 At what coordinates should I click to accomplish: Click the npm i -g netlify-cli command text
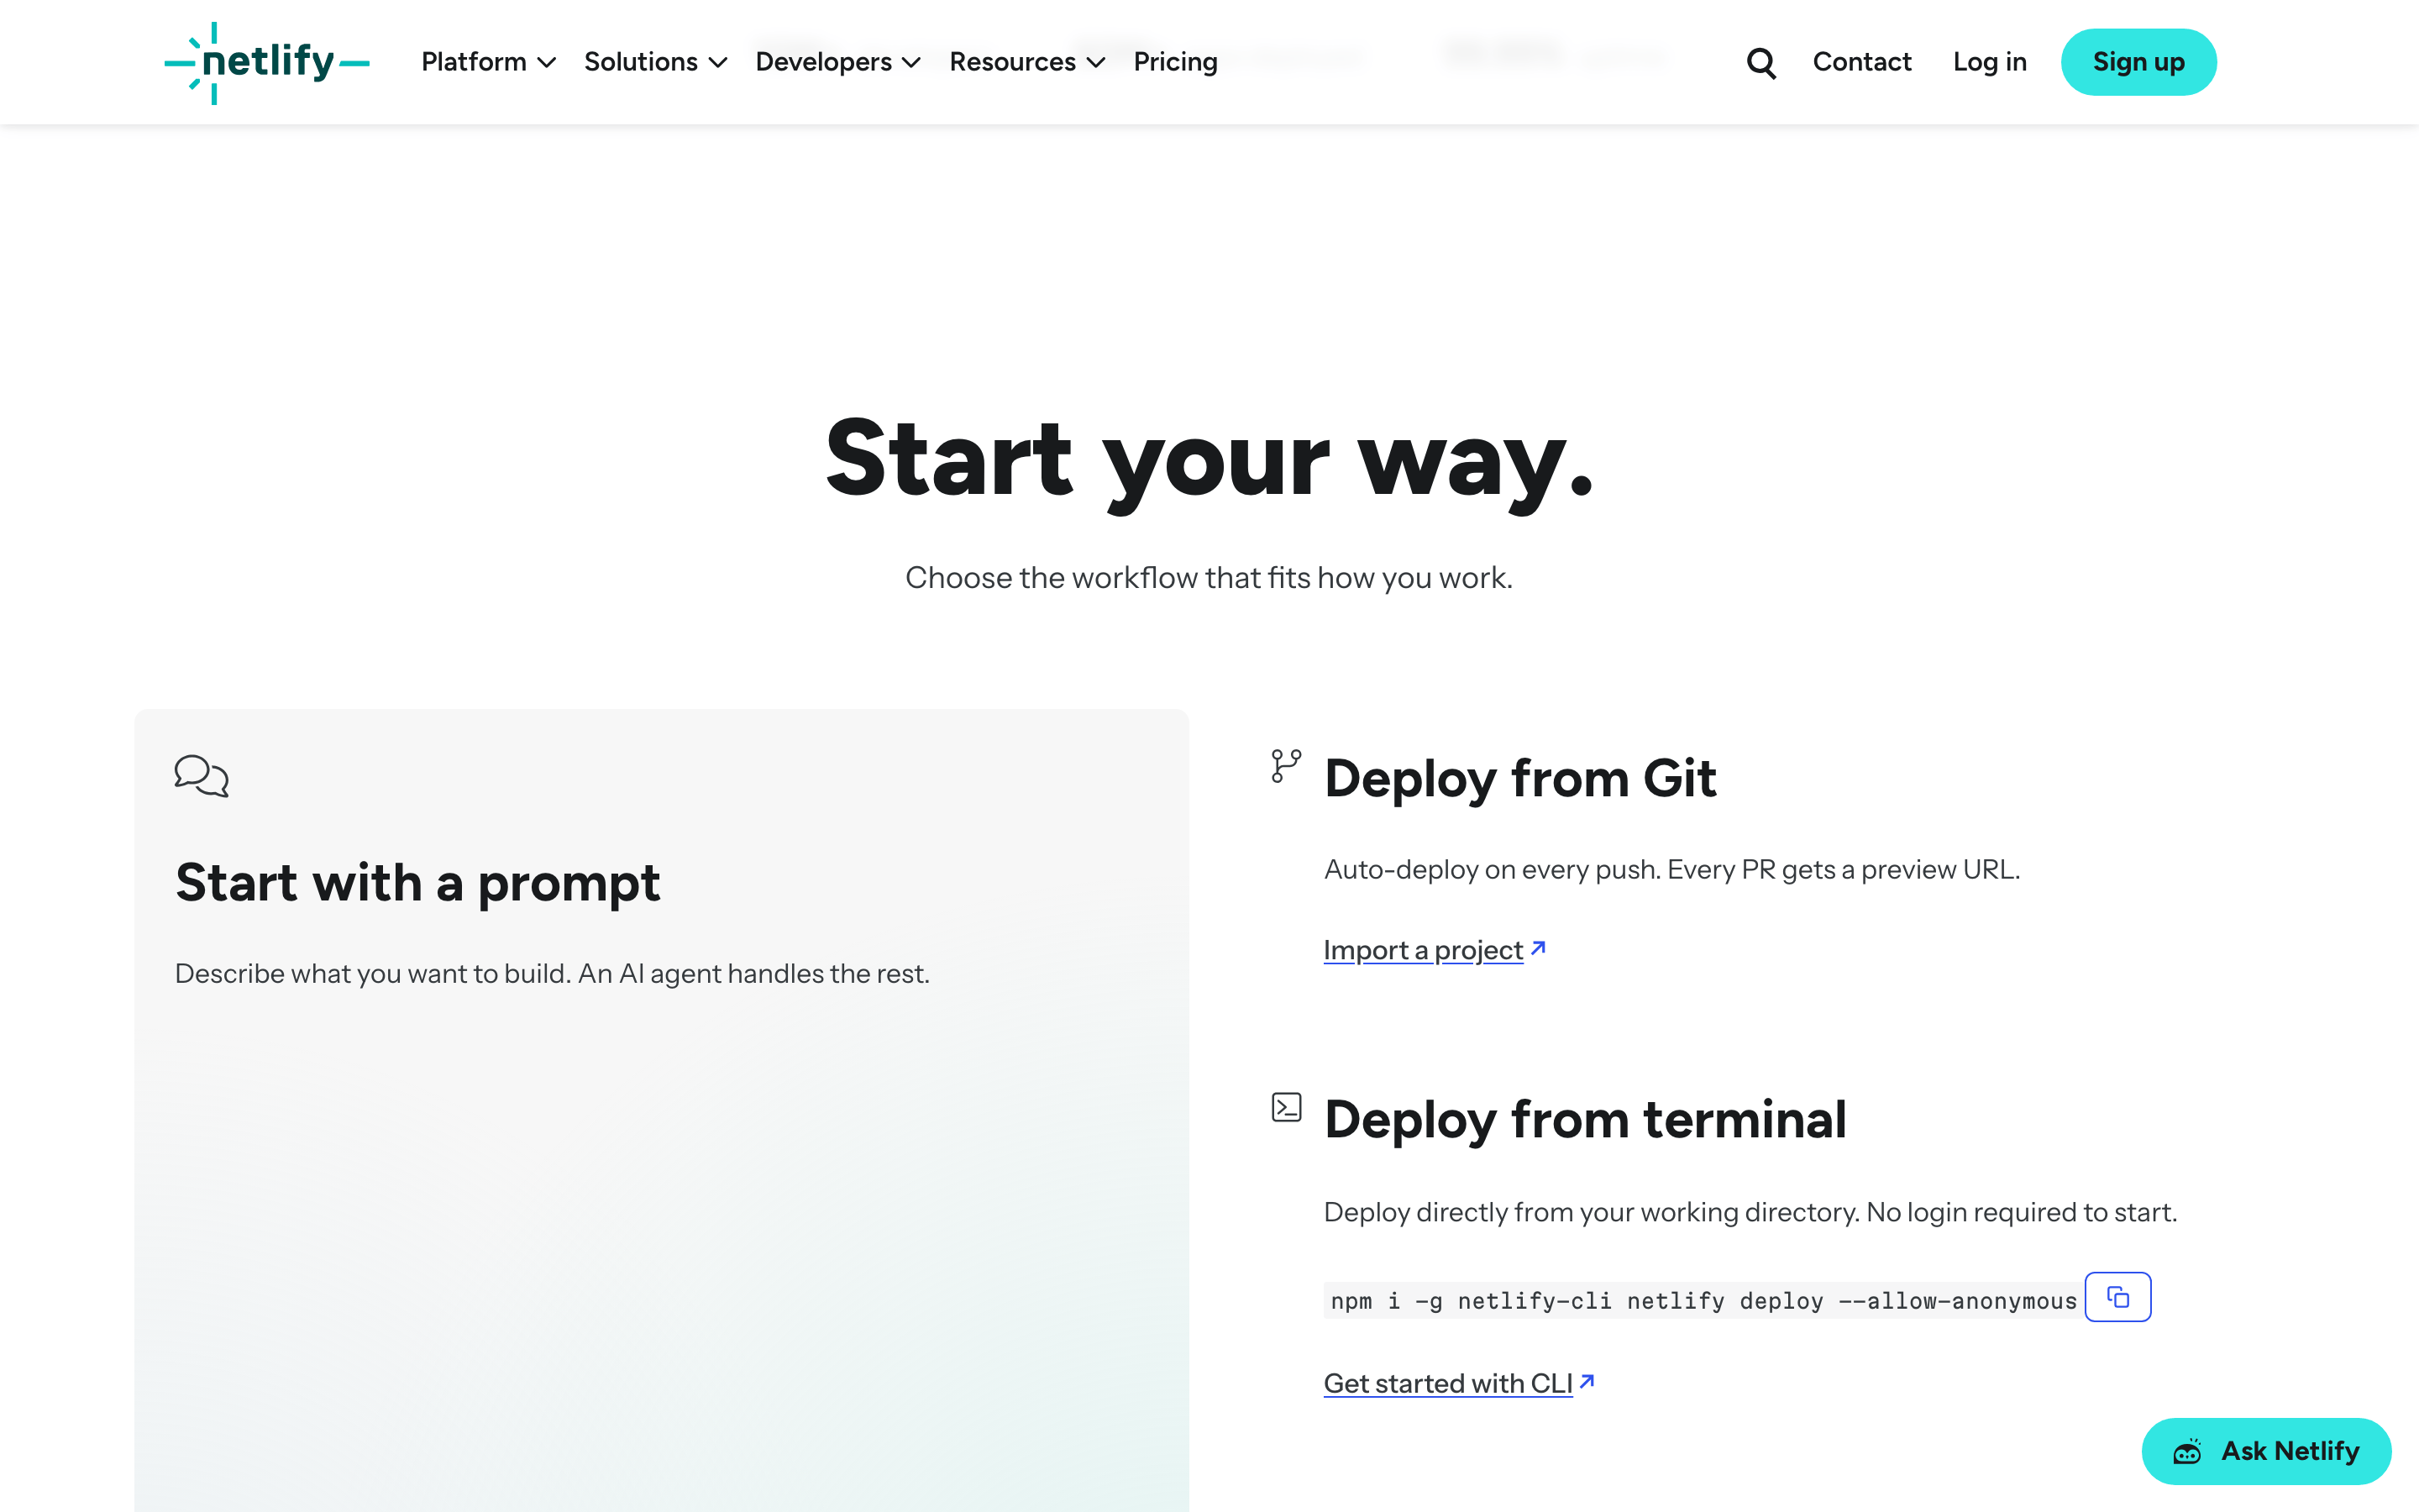(x=1703, y=1300)
